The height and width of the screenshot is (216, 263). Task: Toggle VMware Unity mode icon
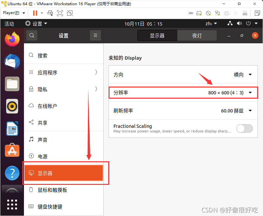(x=70, y=13)
